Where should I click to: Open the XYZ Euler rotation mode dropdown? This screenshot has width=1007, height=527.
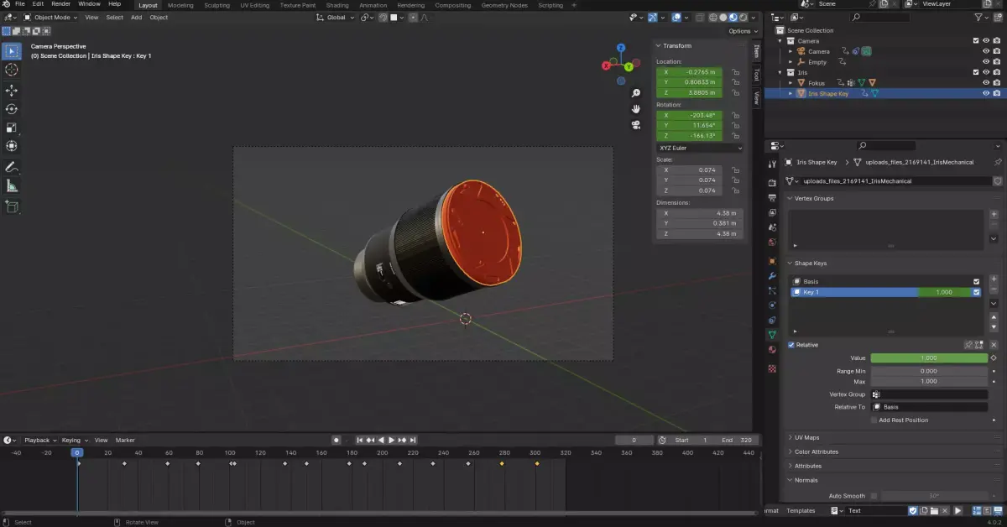click(x=699, y=148)
